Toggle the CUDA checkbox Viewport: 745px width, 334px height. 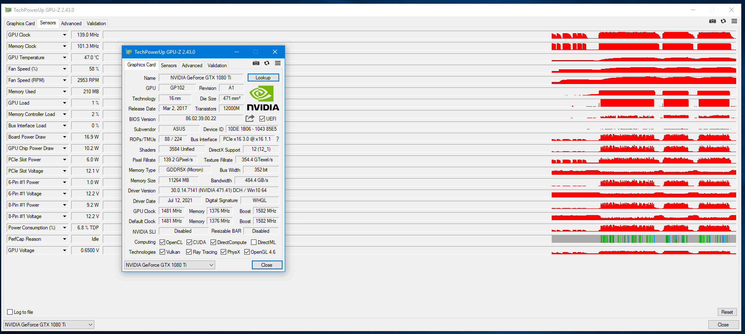[190, 242]
